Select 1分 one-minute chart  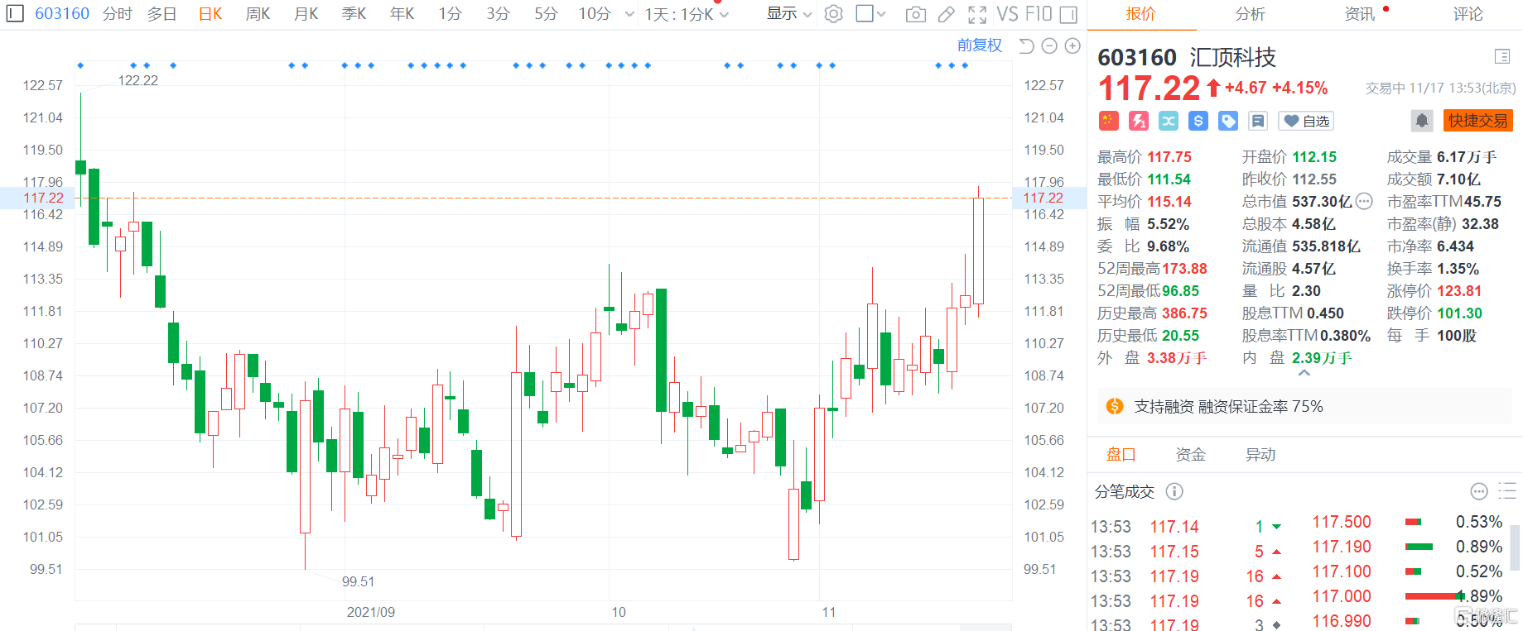pyautogui.click(x=451, y=14)
